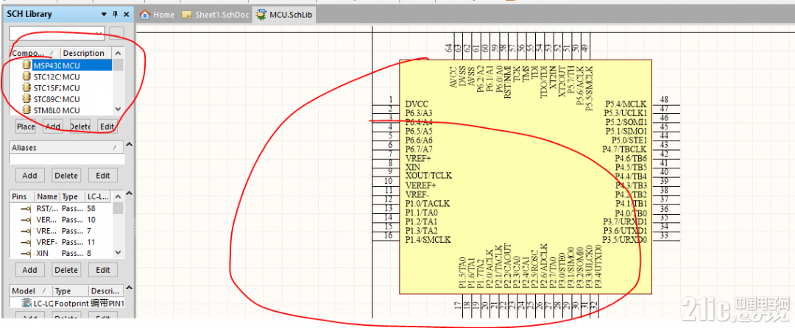
Task: Click the chip icon next to STC12C
Action: point(26,76)
